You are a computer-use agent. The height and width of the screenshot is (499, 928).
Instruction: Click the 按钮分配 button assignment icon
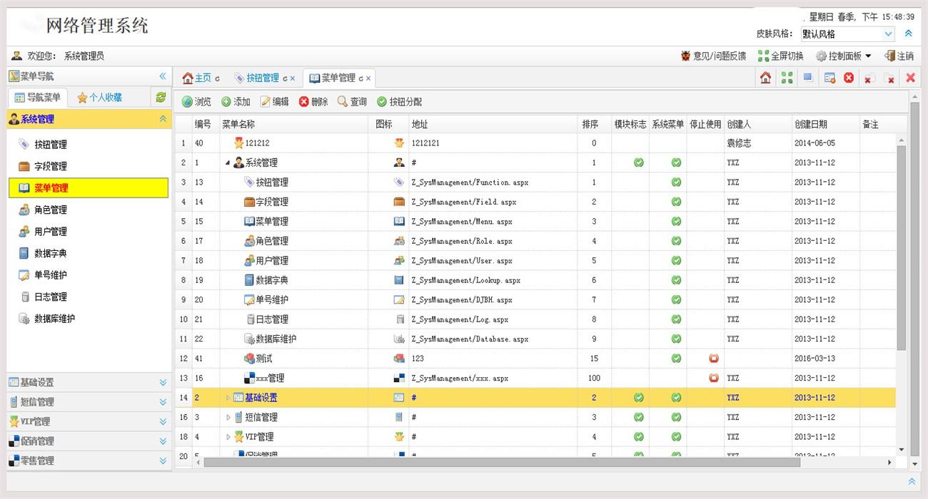[x=399, y=102]
